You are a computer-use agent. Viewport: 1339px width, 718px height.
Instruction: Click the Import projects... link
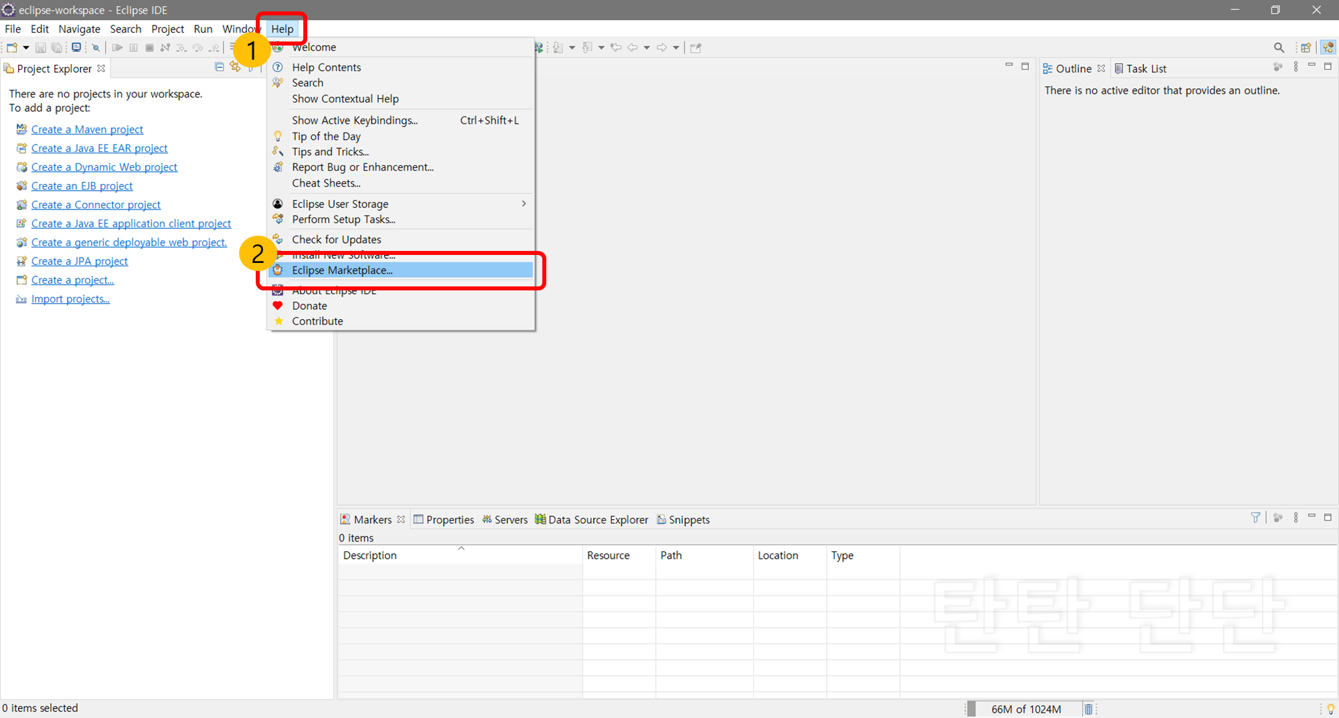click(x=70, y=298)
